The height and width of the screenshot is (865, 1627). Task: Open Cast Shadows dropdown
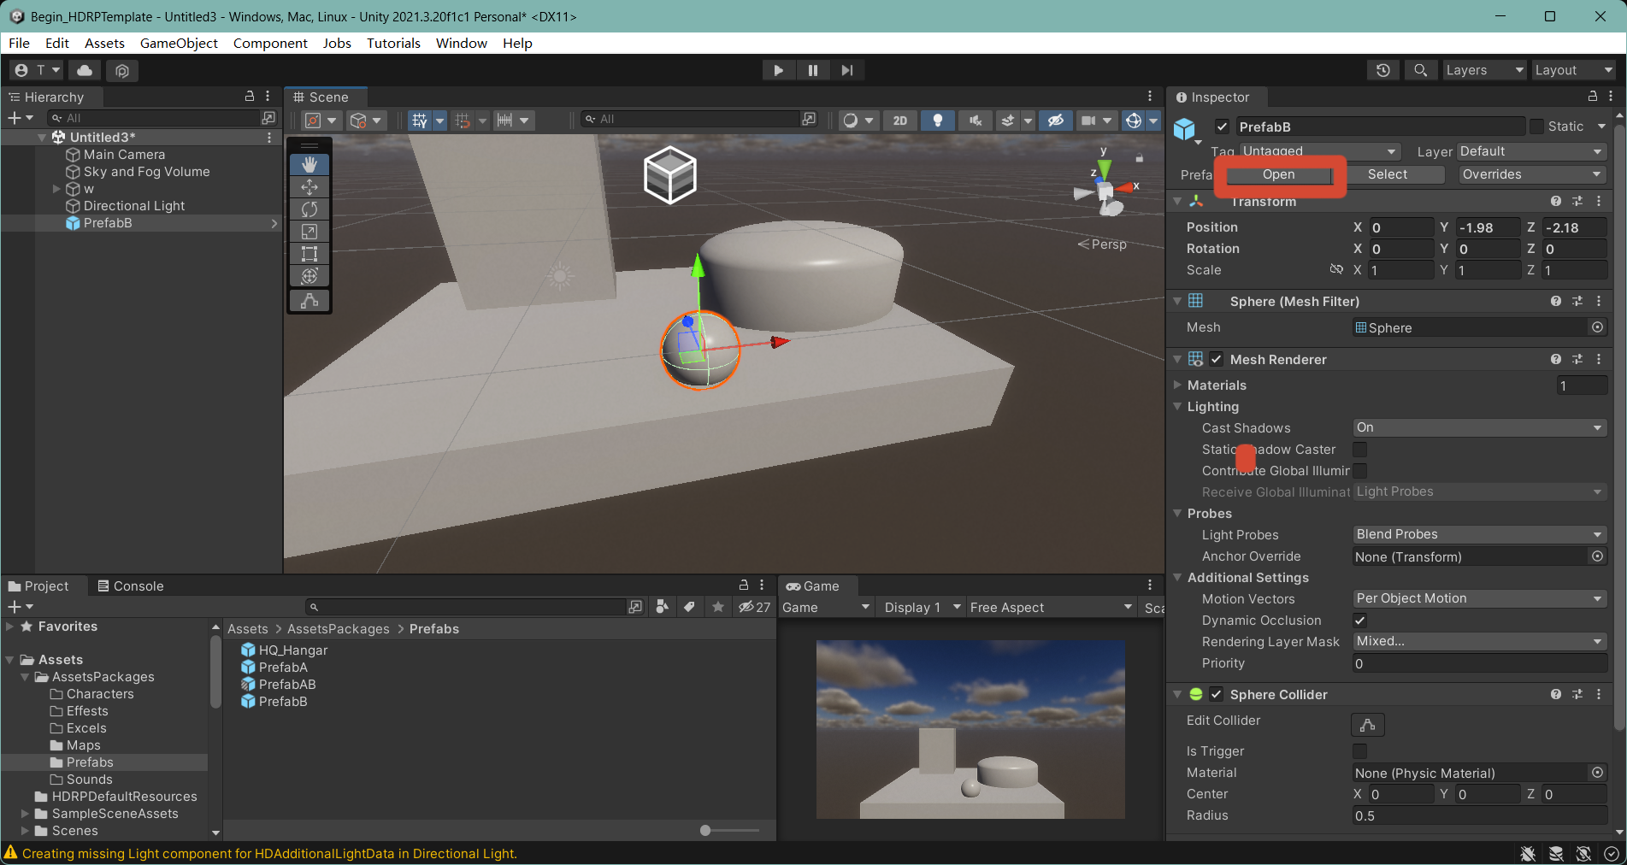click(1480, 427)
